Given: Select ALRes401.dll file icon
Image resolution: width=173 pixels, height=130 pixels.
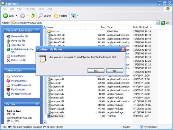Looking at the screenshot, I should tap(49, 35).
